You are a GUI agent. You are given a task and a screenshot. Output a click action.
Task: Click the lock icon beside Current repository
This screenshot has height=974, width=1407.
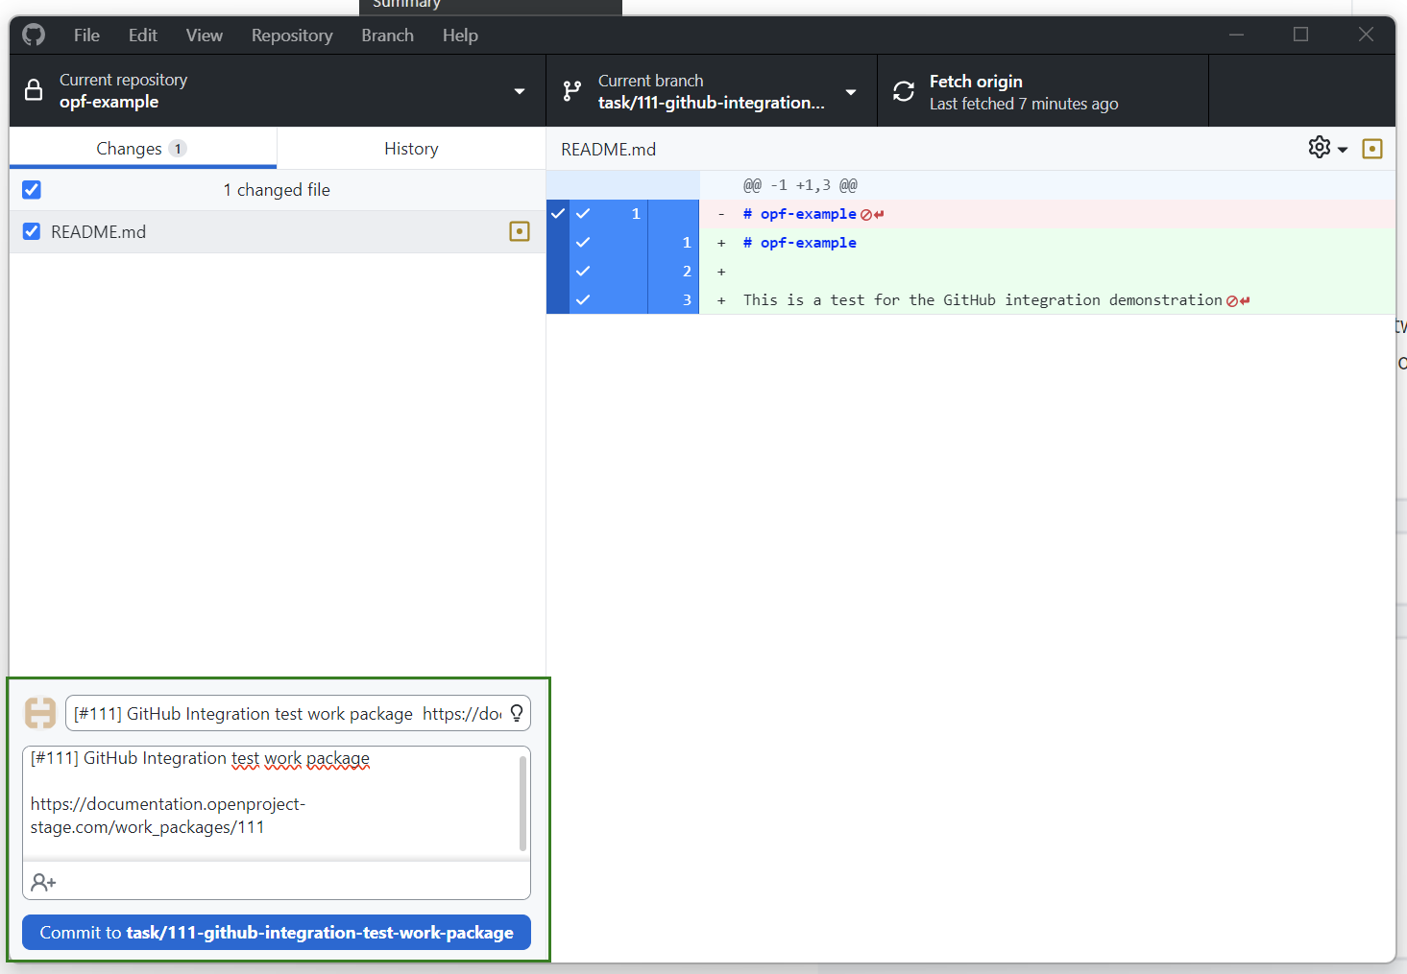tap(33, 89)
